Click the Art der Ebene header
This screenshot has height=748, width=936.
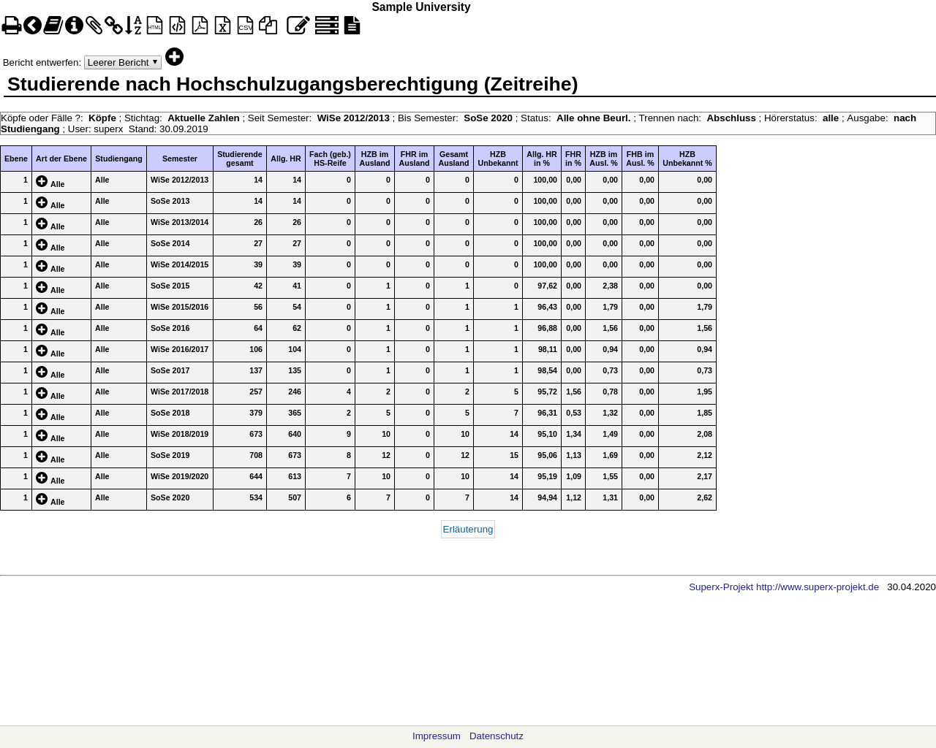61,159
